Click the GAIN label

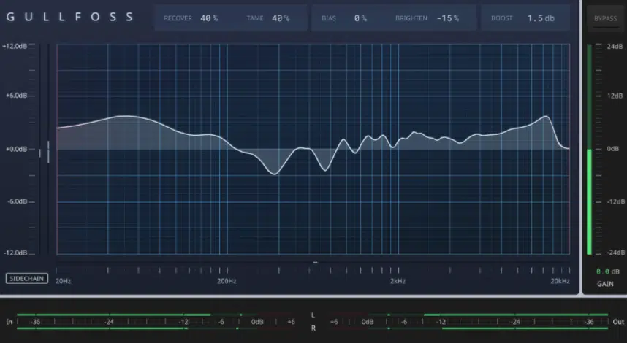click(605, 284)
